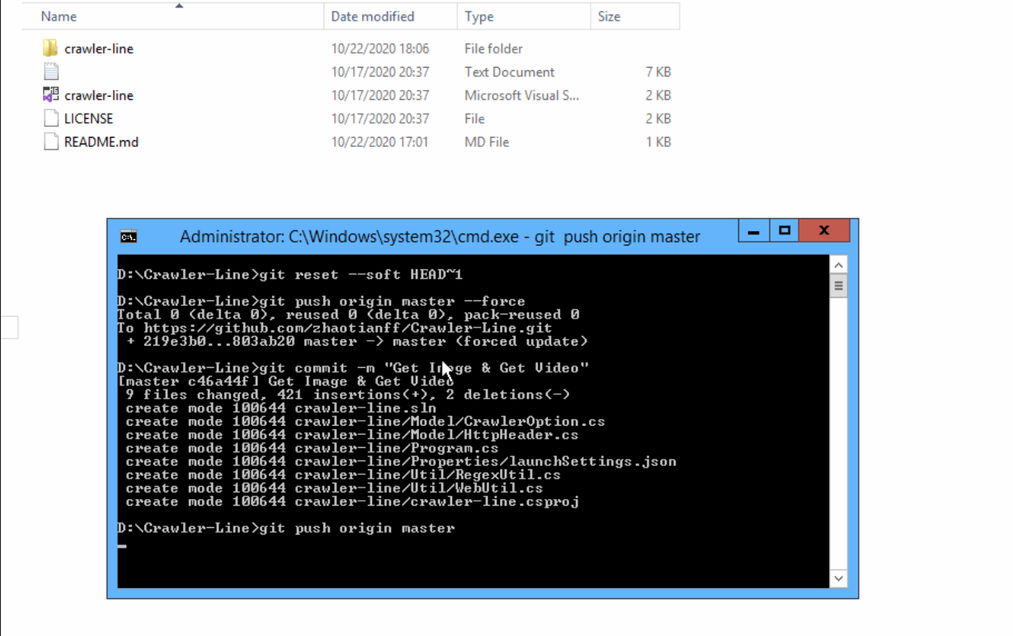Focus the console on the git push line
This screenshot has height=636, width=1013.
[355, 528]
